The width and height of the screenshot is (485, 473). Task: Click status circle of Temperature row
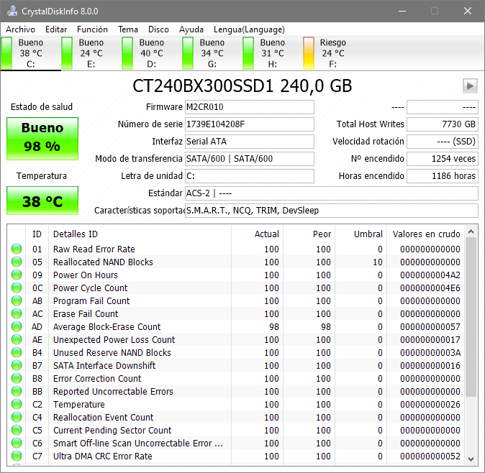coord(17,405)
